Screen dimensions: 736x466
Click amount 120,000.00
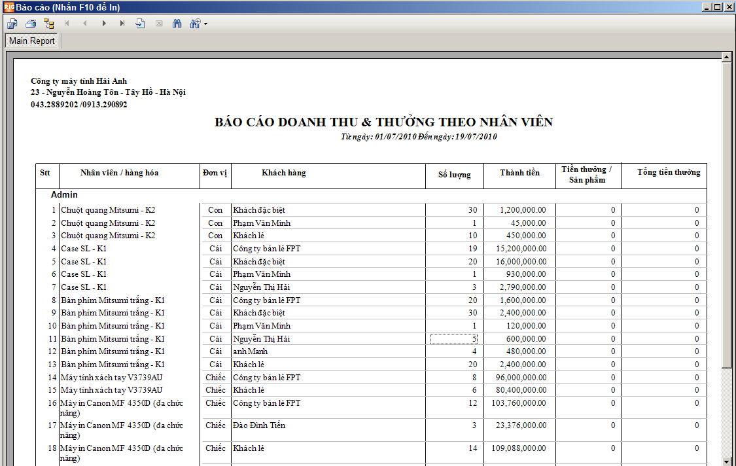point(526,325)
